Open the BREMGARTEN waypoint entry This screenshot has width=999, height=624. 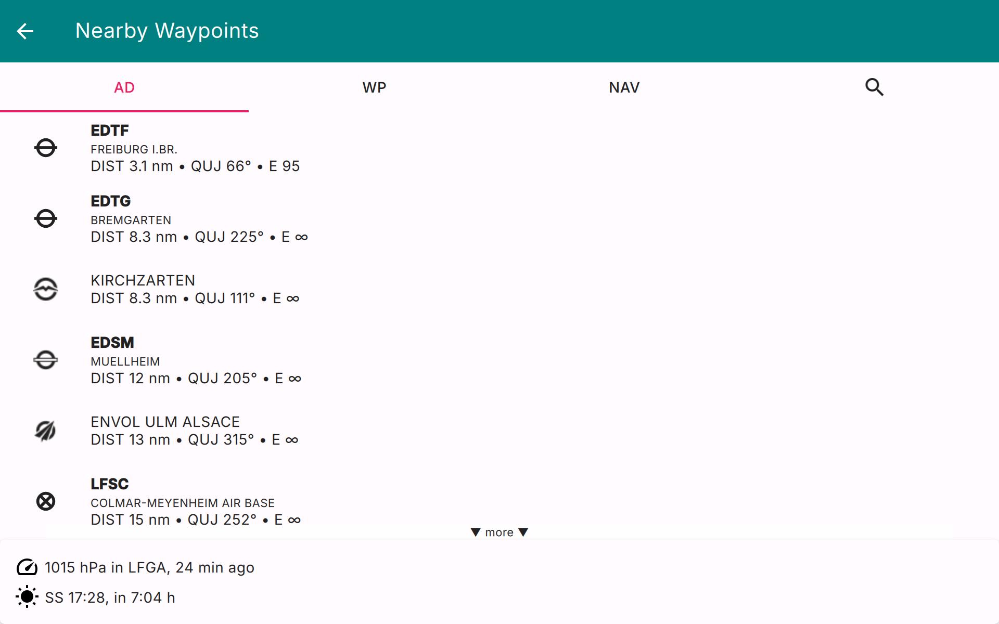pyautogui.click(x=131, y=220)
